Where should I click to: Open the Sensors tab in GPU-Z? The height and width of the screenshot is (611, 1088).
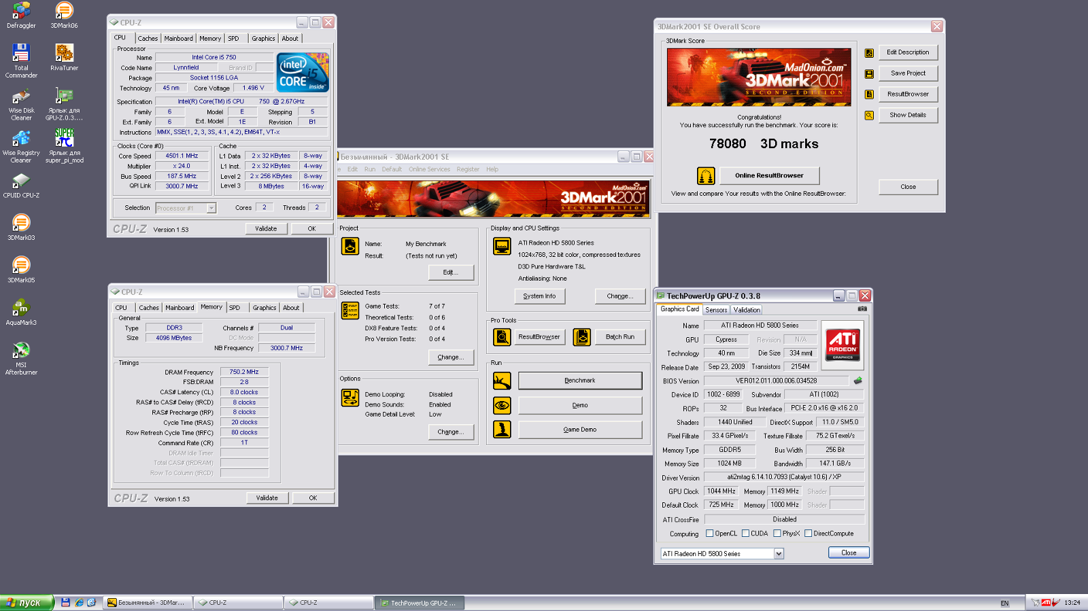tap(716, 310)
